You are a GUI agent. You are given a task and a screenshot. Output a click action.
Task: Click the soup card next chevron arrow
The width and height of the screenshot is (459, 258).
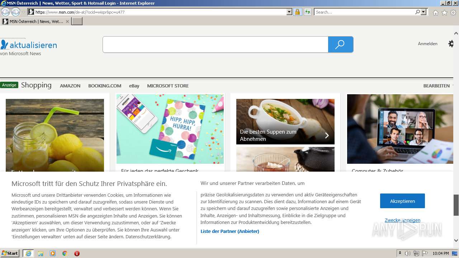[x=327, y=135]
